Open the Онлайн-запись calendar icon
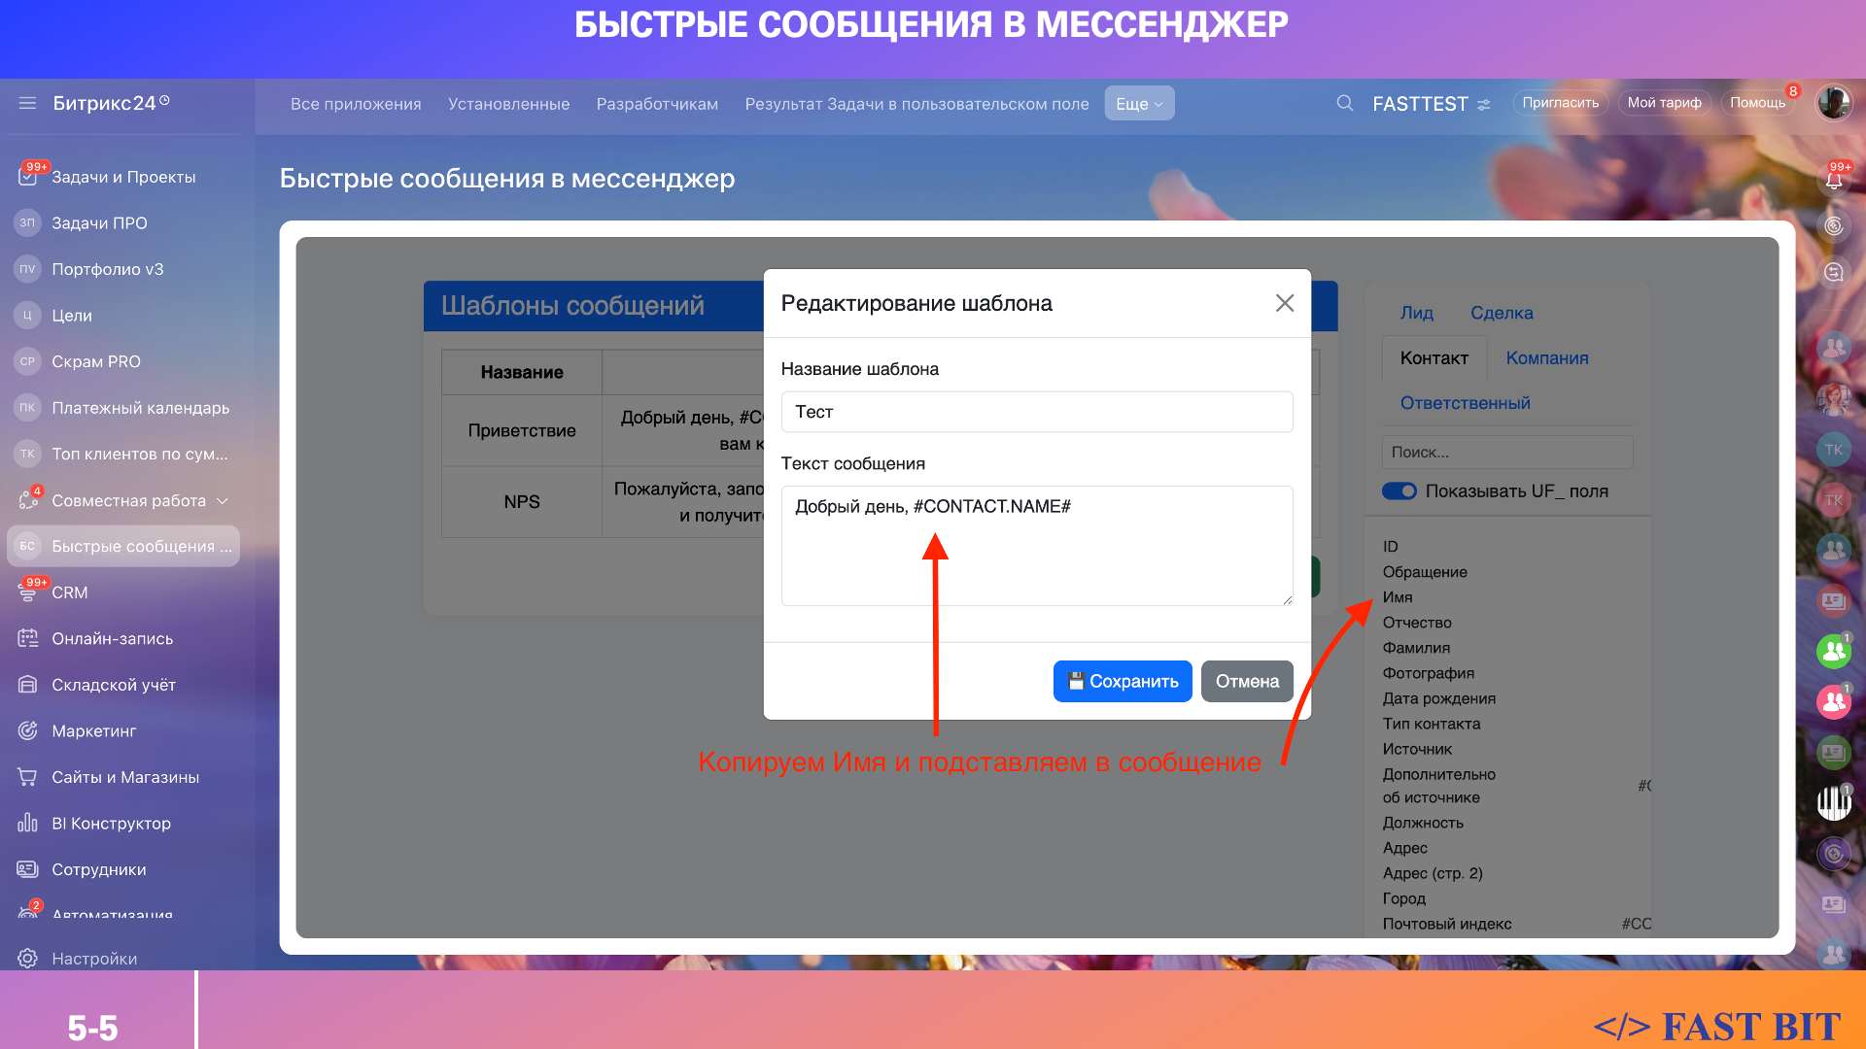1866x1049 pixels. coord(27,638)
